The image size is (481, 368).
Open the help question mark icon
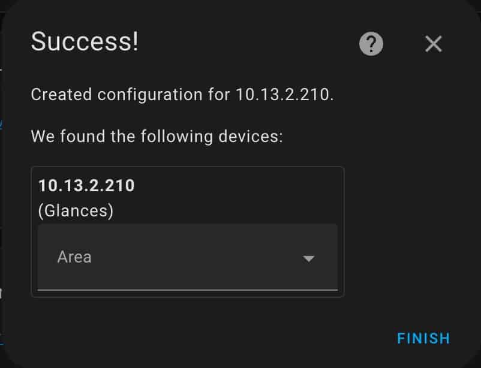[x=371, y=44]
